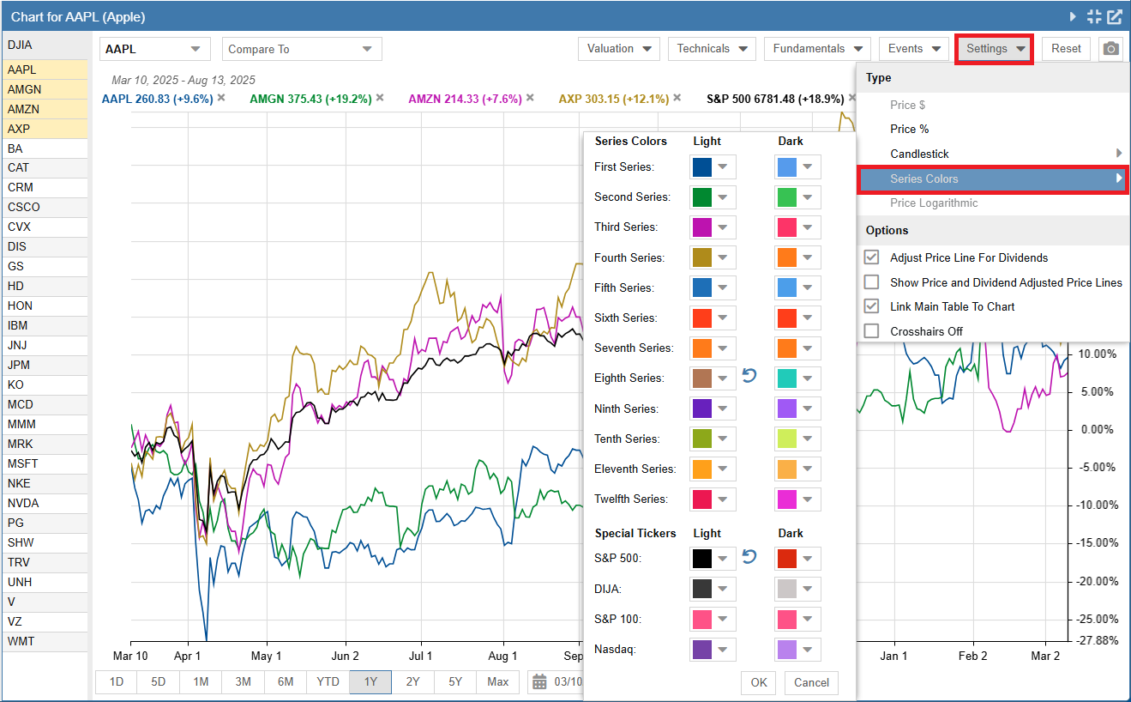Switch to the 5D time range
Viewport: 1131px width, 702px height.
tap(159, 682)
